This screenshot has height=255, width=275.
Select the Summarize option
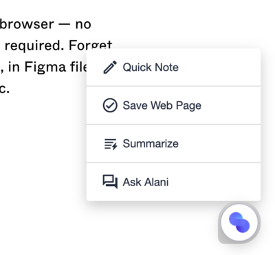point(173,143)
